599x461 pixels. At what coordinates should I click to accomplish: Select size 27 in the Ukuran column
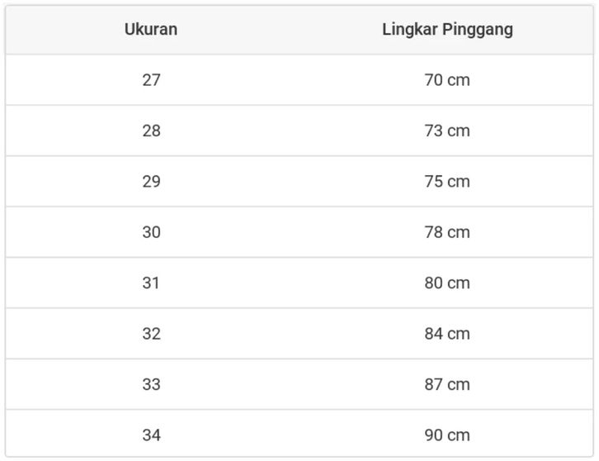coord(151,80)
